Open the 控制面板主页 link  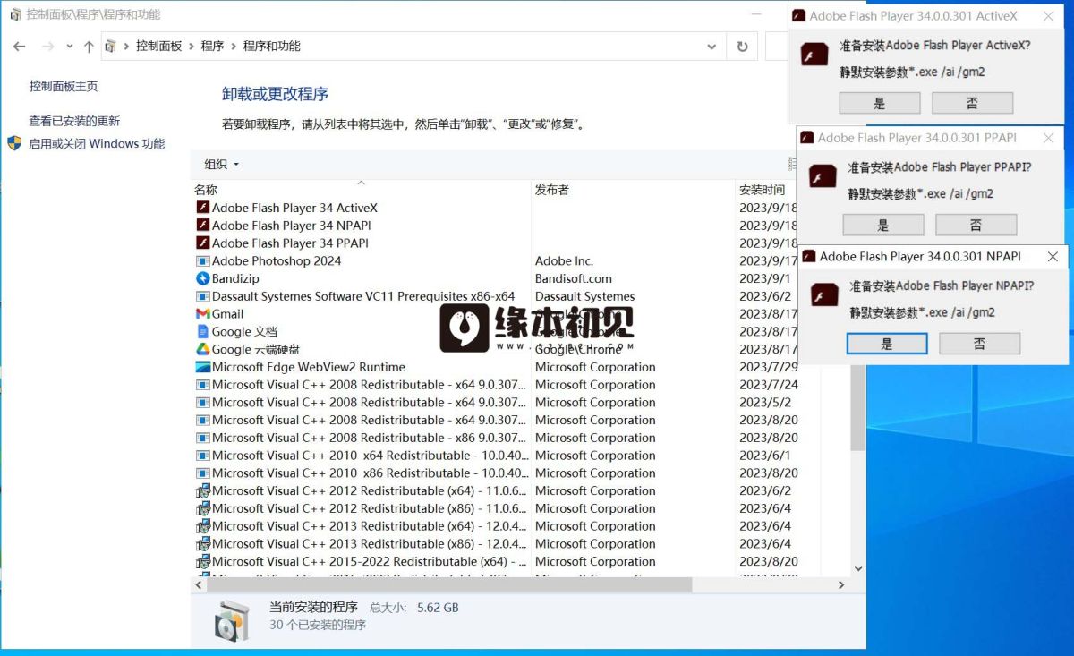[x=64, y=86]
